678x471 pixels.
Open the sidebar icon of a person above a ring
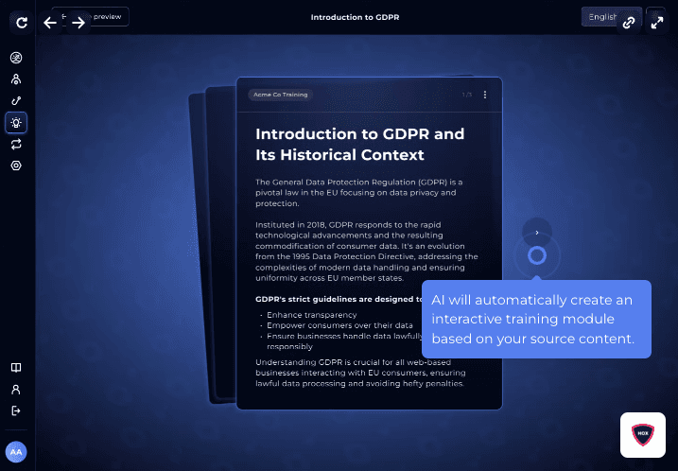coord(16,79)
